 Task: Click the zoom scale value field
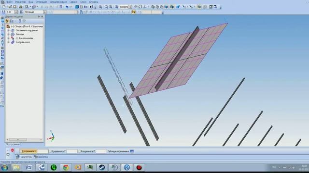[x=124, y=7]
